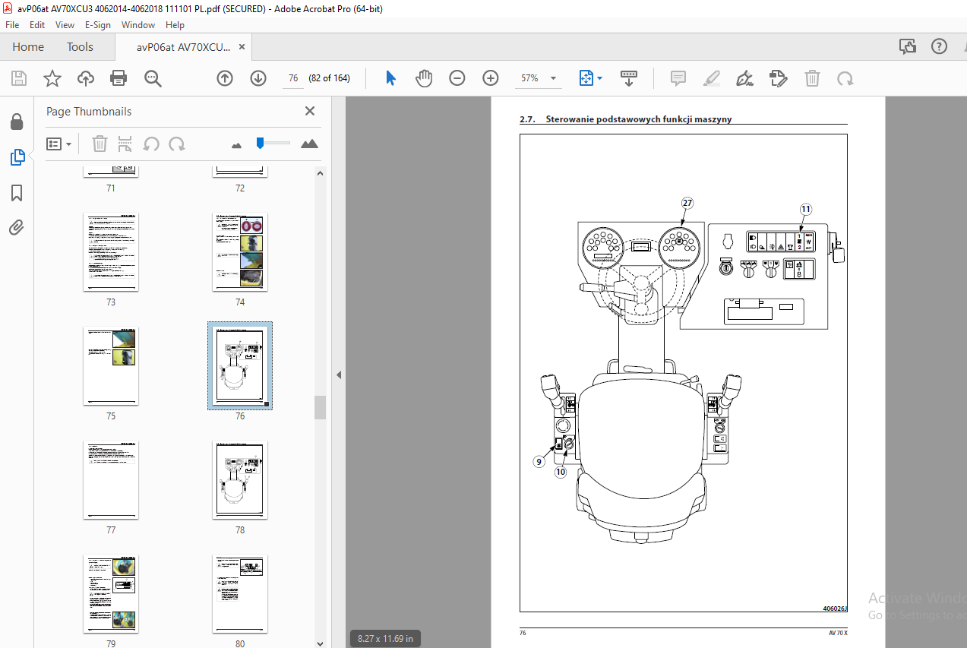This screenshot has width=967, height=648.
Task: Click the rotate page toolbar icon
Action: click(x=845, y=78)
